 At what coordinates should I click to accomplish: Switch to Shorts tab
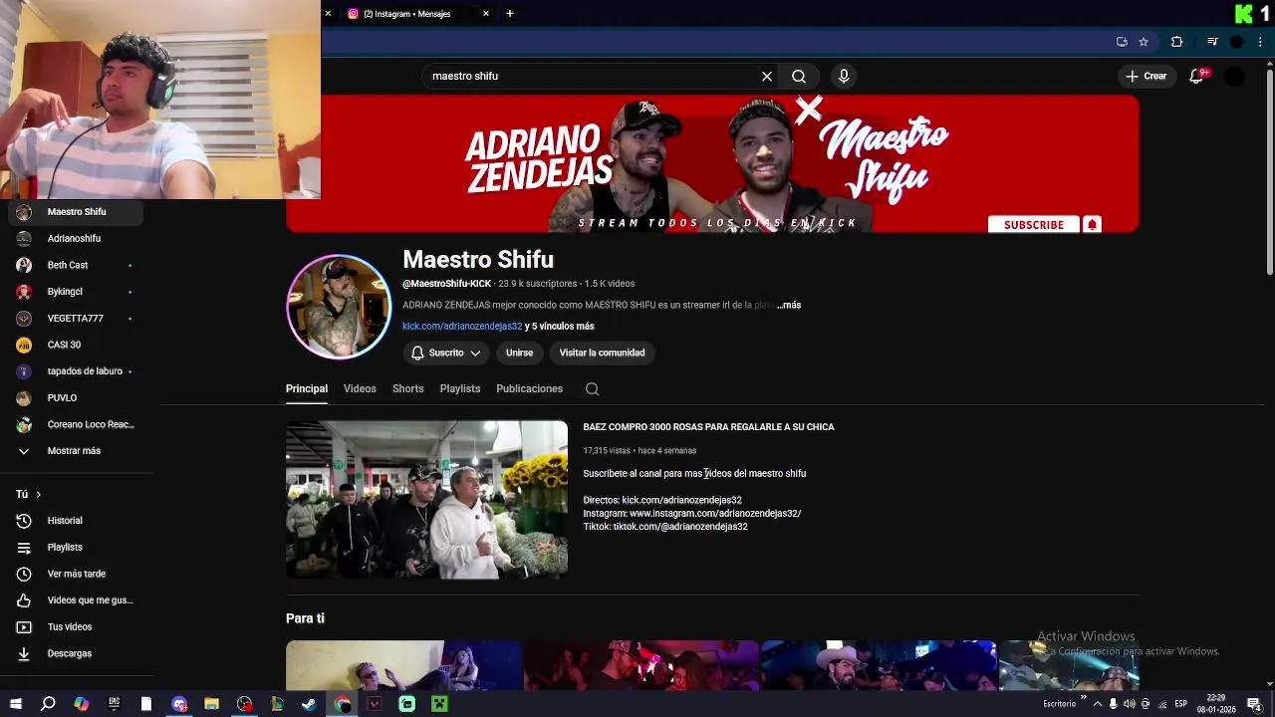point(407,389)
